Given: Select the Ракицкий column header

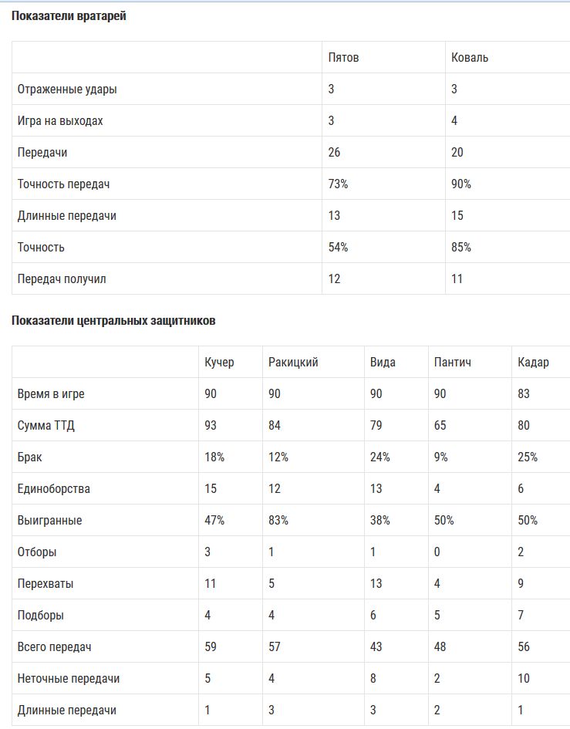Looking at the screenshot, I should 293,363.
